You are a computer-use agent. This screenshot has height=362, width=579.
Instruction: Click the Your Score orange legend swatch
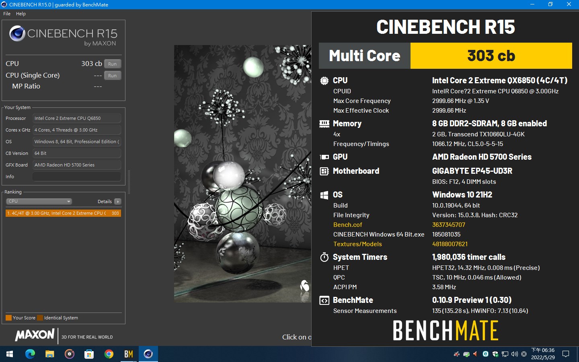coord(8,318)
